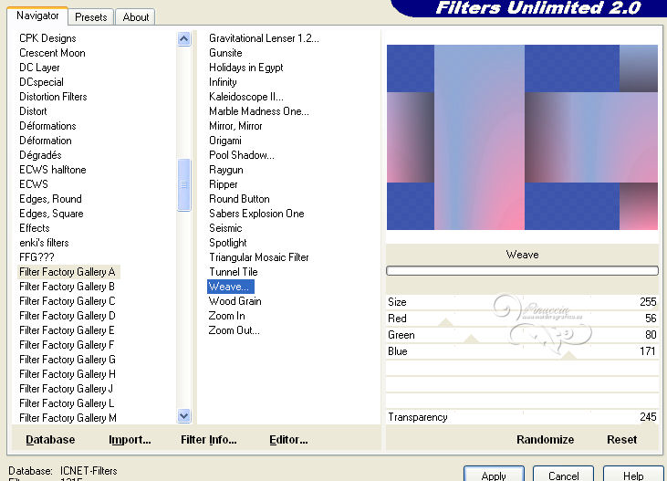Click scroll up arrow in category list
Viewport: 667px width, 481px height.
pos(183,38)
